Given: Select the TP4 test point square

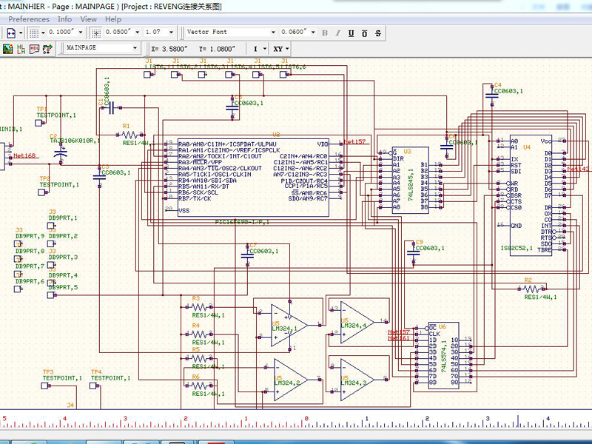Looking at the screenshot, I should [x=93, y=386].
